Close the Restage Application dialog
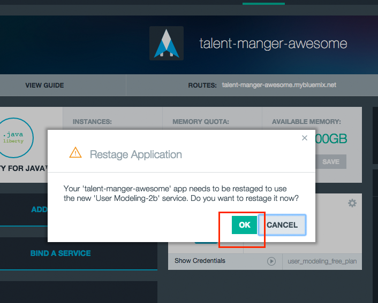 pos(305,138)
